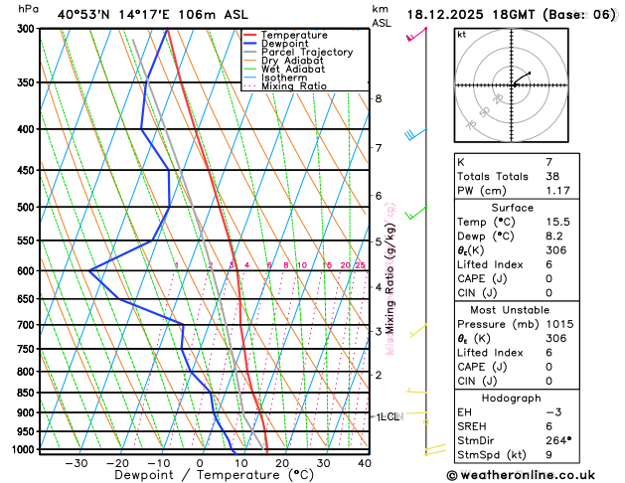
Task: Click the station coordinates title 40°53'N 14°17'E
Action: point(113,15)
